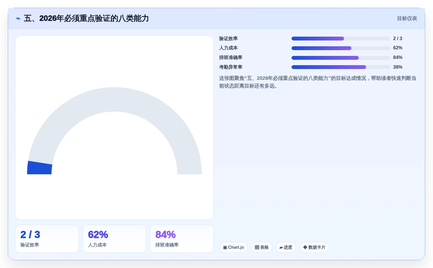This screenshot has height=268, width=433.
Task: Click the 人力成本 progress bar
Action: coord(341,48)
